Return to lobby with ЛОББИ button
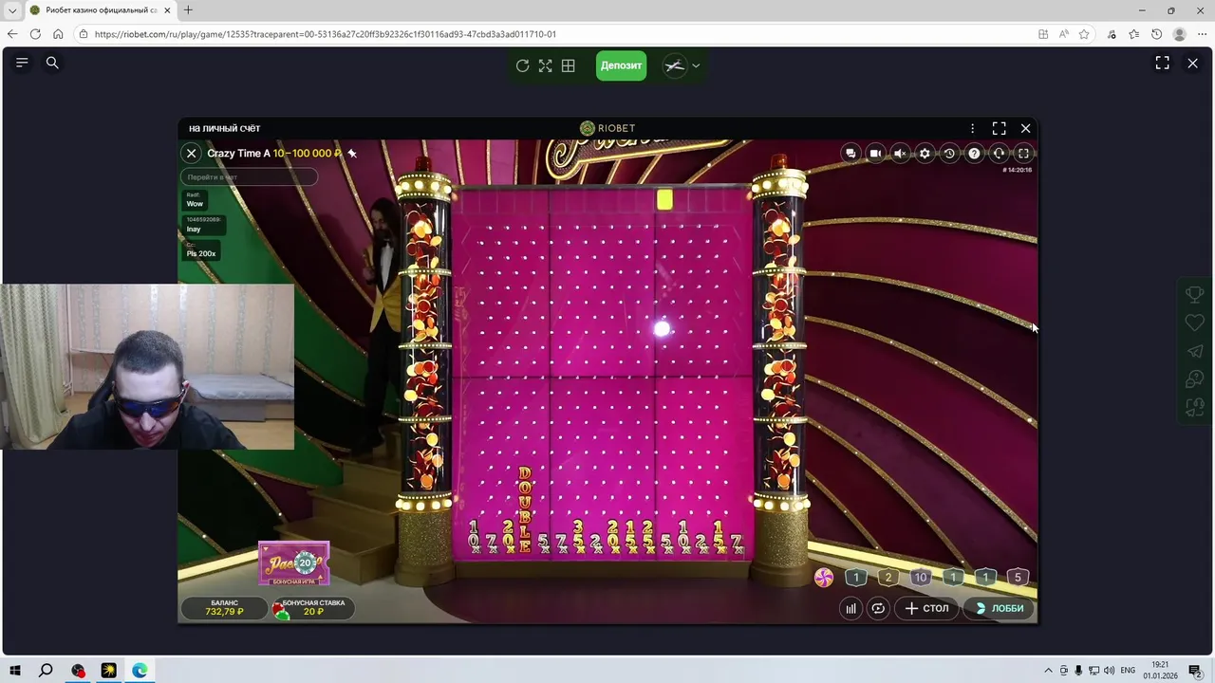The image size is (1215, 683). (x=1000, y=608)
